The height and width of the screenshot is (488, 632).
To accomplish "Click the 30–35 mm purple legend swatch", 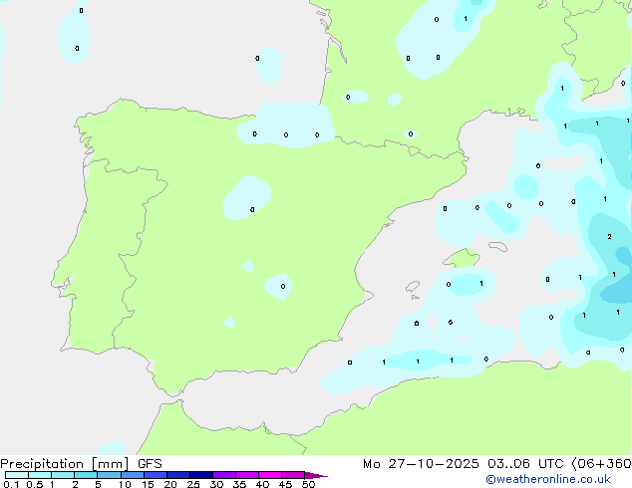I will point(223,475).
